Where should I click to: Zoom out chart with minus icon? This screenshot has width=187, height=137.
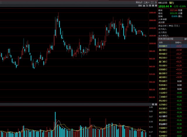pyautogui.click(x=153, y=6)
